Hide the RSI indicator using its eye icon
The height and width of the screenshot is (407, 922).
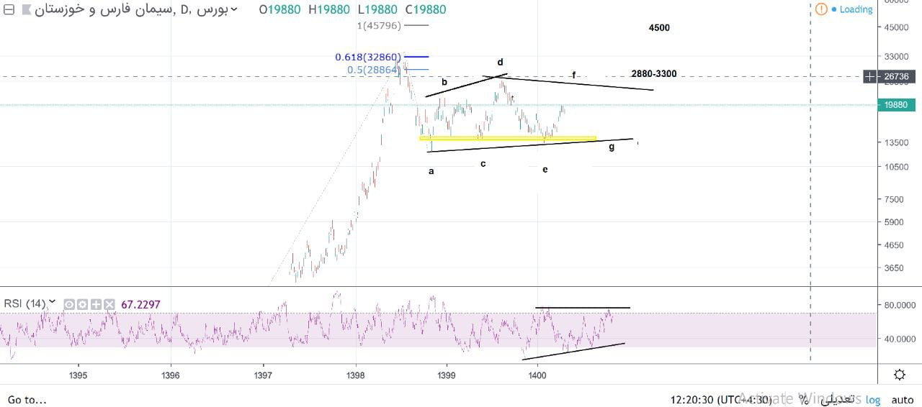click(x=69, y=305)
